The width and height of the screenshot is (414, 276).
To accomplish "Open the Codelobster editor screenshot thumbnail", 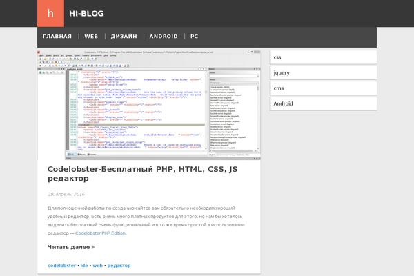I will tap(149, 105).
